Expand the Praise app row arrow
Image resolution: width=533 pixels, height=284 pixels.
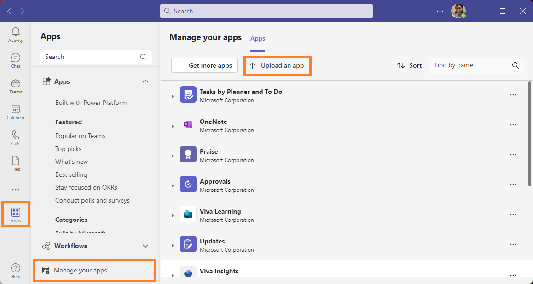[x=173, y=156]
